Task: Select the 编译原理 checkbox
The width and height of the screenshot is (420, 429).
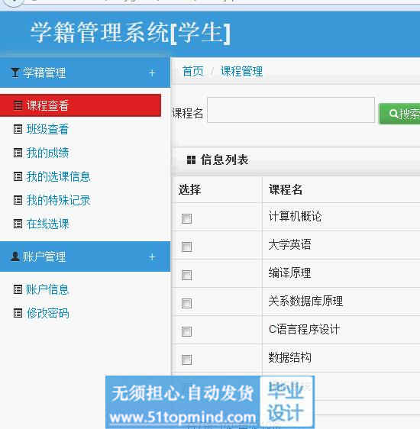Action: 186,275
